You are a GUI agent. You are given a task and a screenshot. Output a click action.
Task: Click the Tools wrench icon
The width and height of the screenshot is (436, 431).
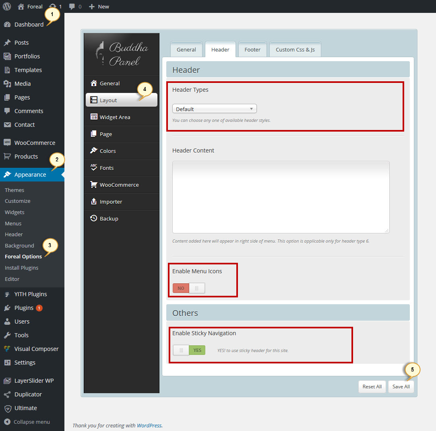coord(8,335)
